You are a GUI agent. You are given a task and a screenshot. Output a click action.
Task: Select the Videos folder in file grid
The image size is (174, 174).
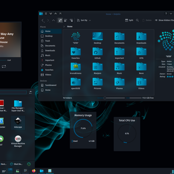tap(141, 84)
